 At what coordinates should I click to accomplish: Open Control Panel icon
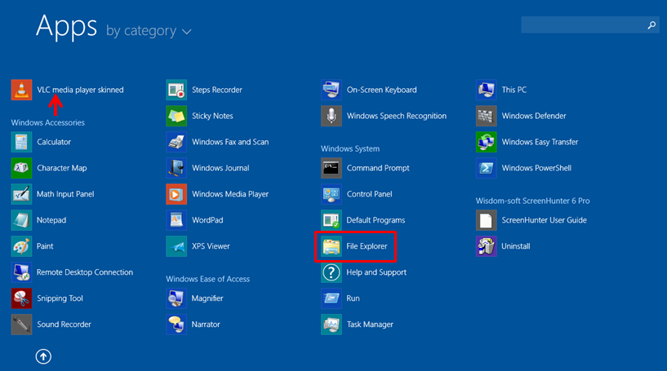[331, 194]
